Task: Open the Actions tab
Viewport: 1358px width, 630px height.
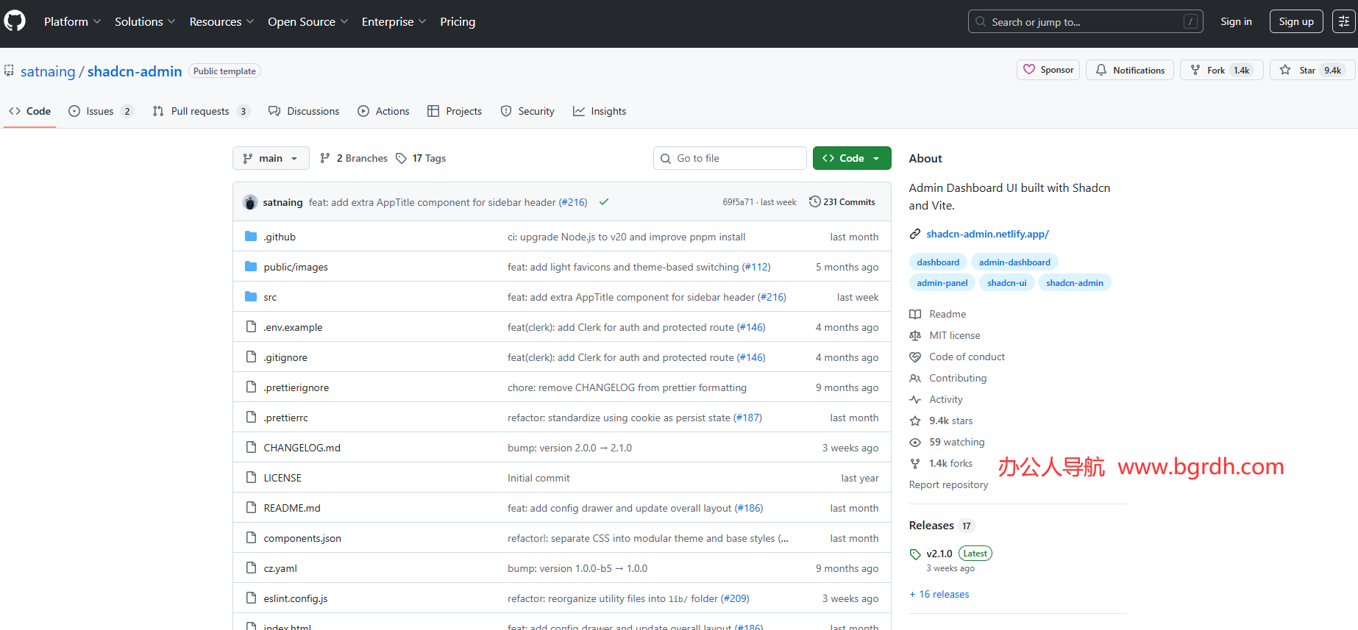Action: [x=383, y=111]
